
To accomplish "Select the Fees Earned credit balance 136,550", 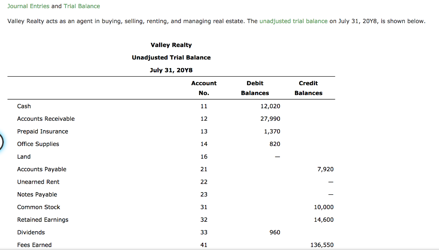I will pyautogui.click(x=322, y=244).
